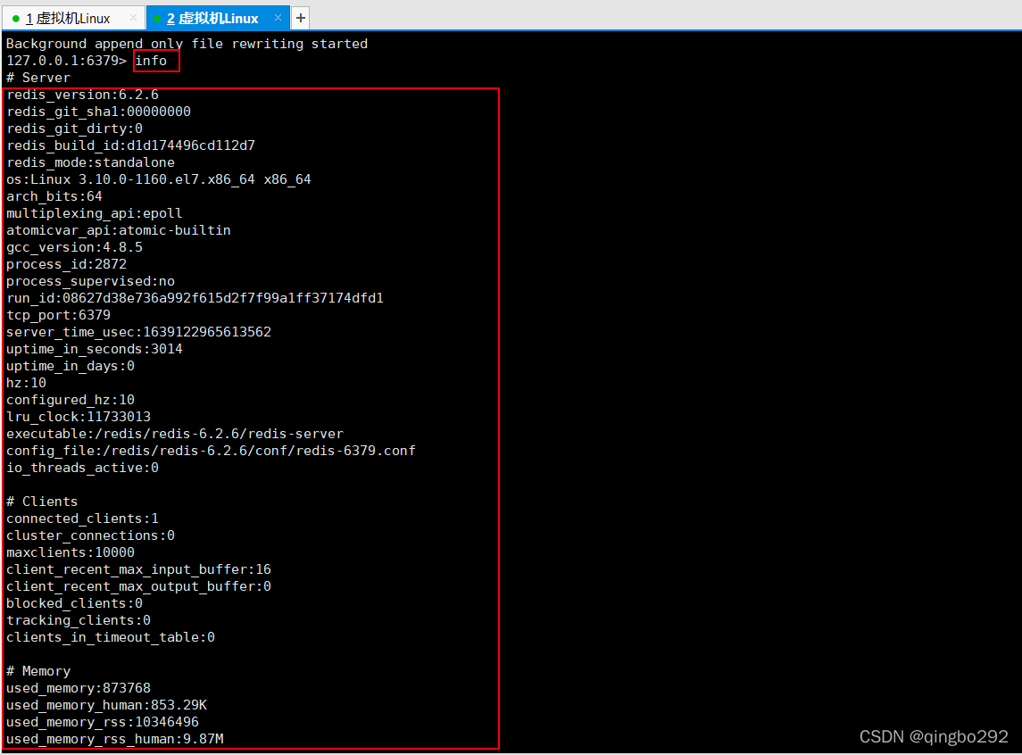Image resolution: width=1022 pixels, height=755 pixels.
Task: Click the 'redis_version:6.2.6' line
Action: (83, 95)
